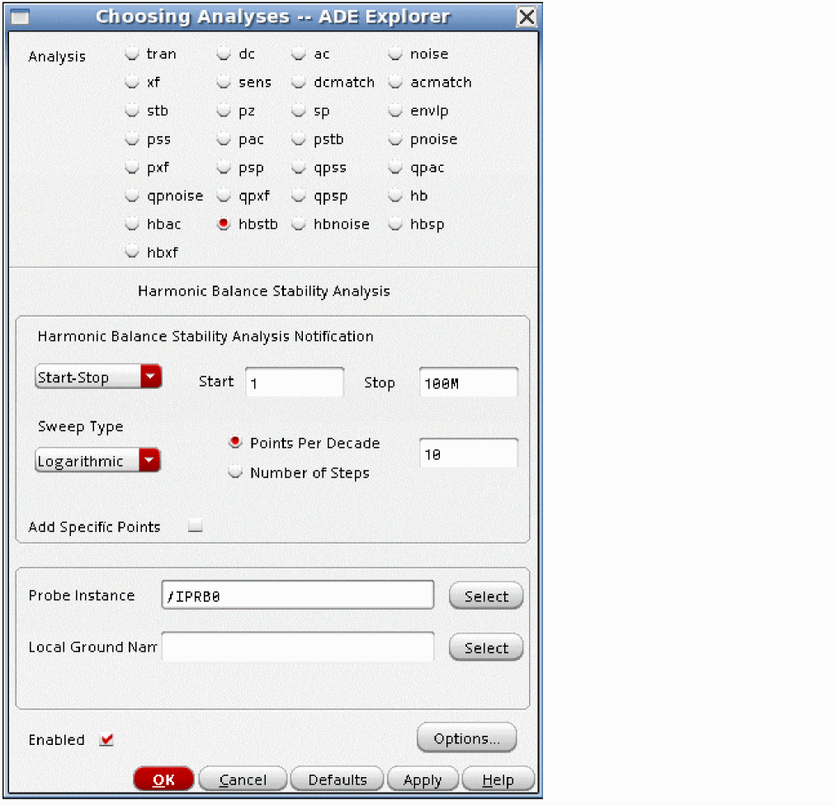The width and height of the screenshot is (836, 806).
Task: Close the Choosing Analyses dialog
Action: click(x=527, y=17)
